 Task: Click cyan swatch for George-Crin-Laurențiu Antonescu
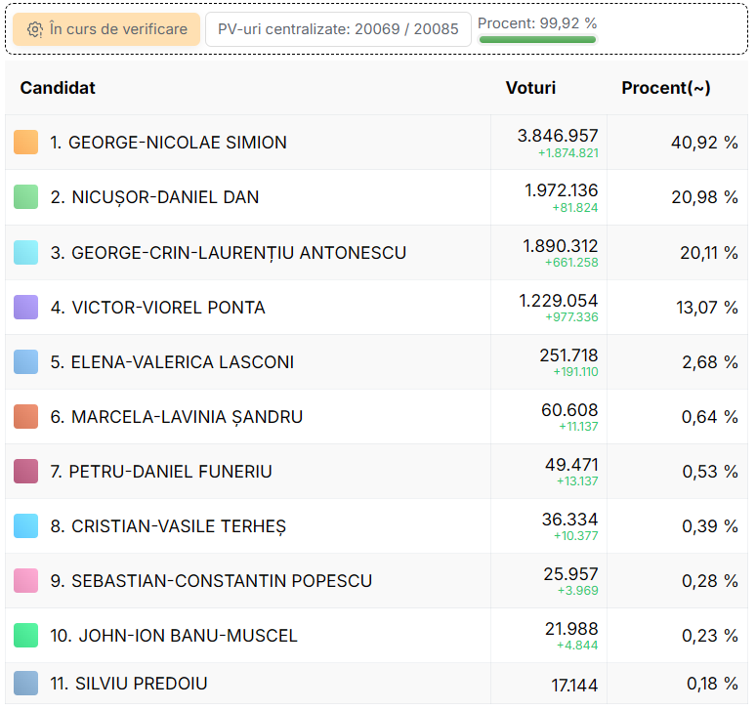click(26, 253)
